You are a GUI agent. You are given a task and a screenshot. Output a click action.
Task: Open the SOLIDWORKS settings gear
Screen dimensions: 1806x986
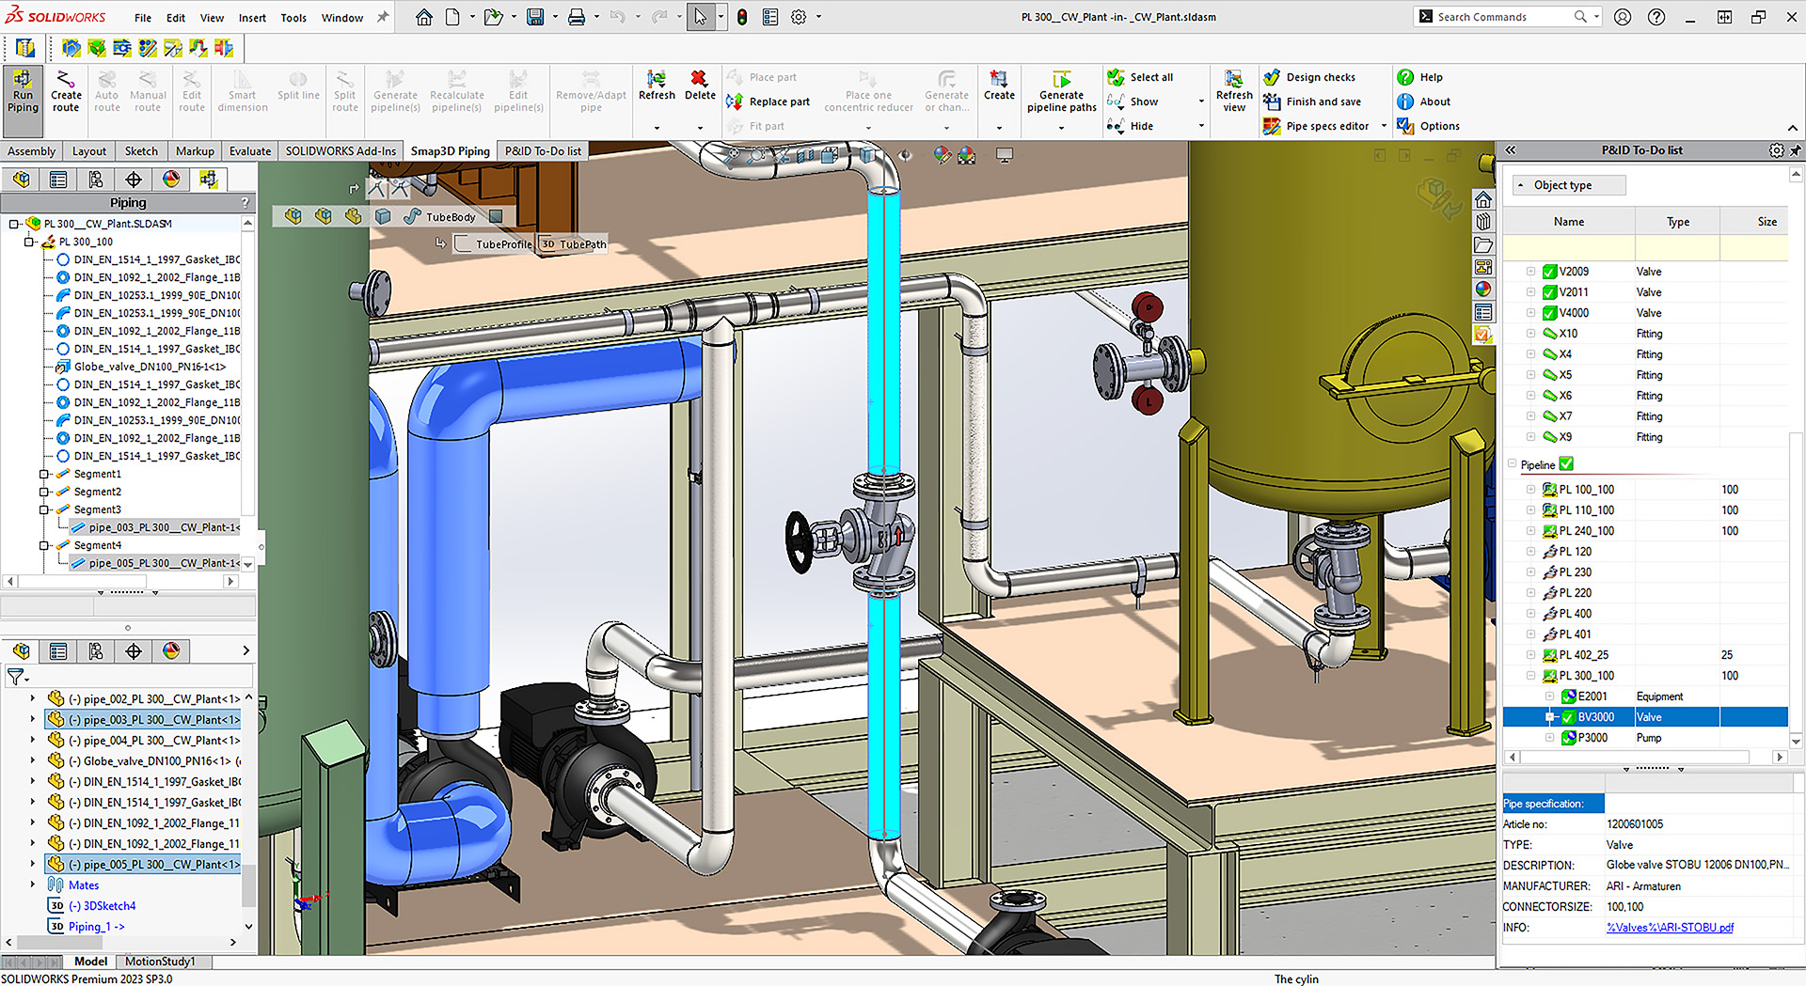(799, 17)
